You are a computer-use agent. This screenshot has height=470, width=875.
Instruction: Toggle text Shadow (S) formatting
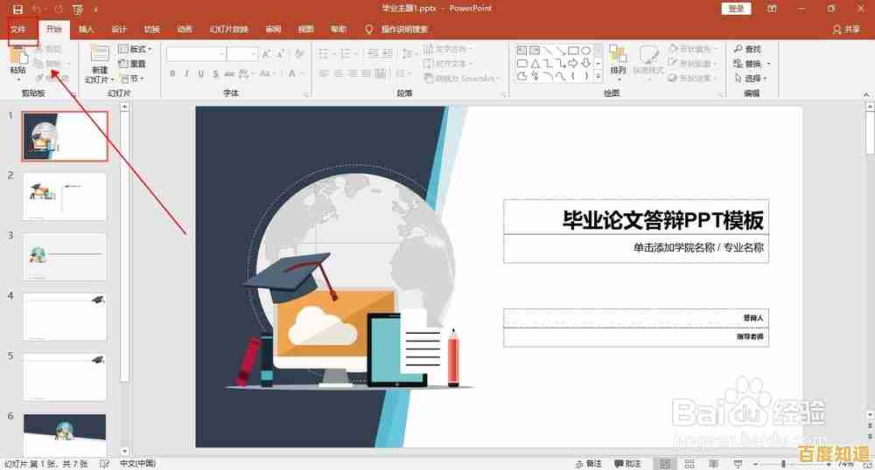[x=215, y=73]
